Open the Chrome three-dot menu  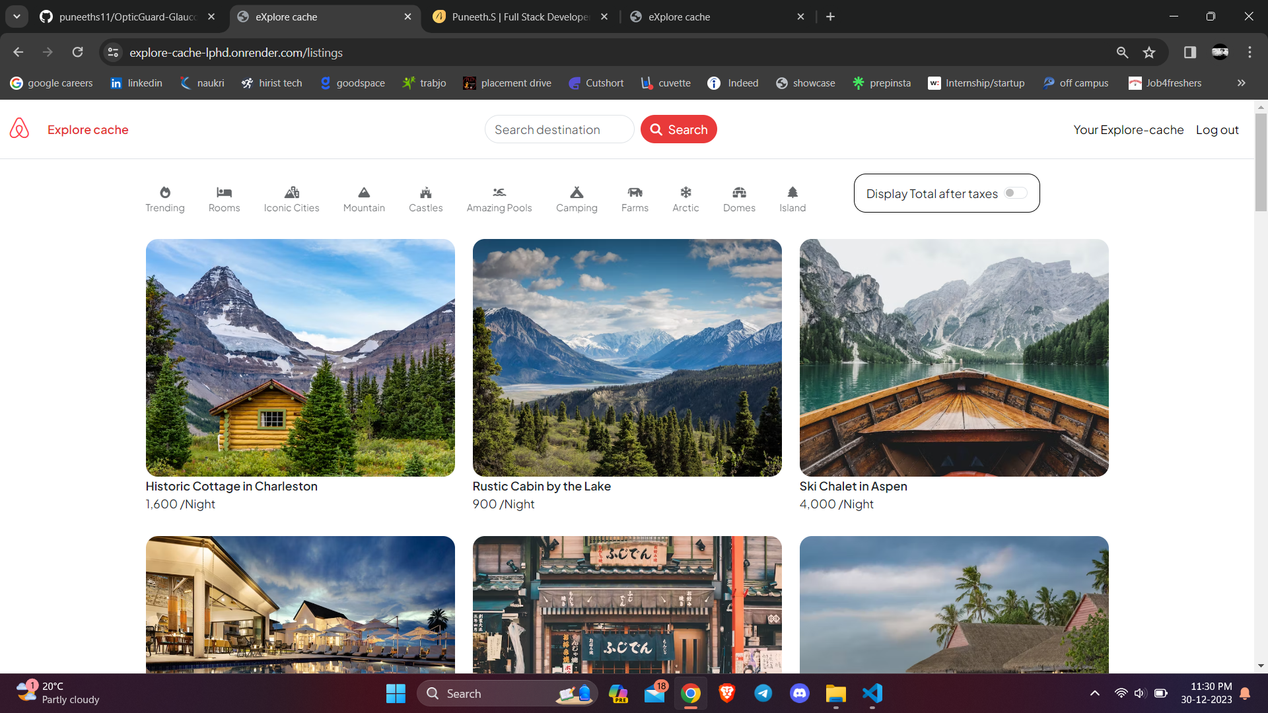pos(1250,52)
